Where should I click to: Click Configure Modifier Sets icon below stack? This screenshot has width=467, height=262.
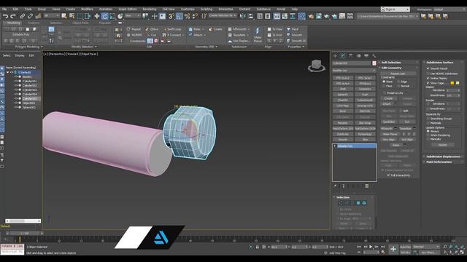(367, 186)
